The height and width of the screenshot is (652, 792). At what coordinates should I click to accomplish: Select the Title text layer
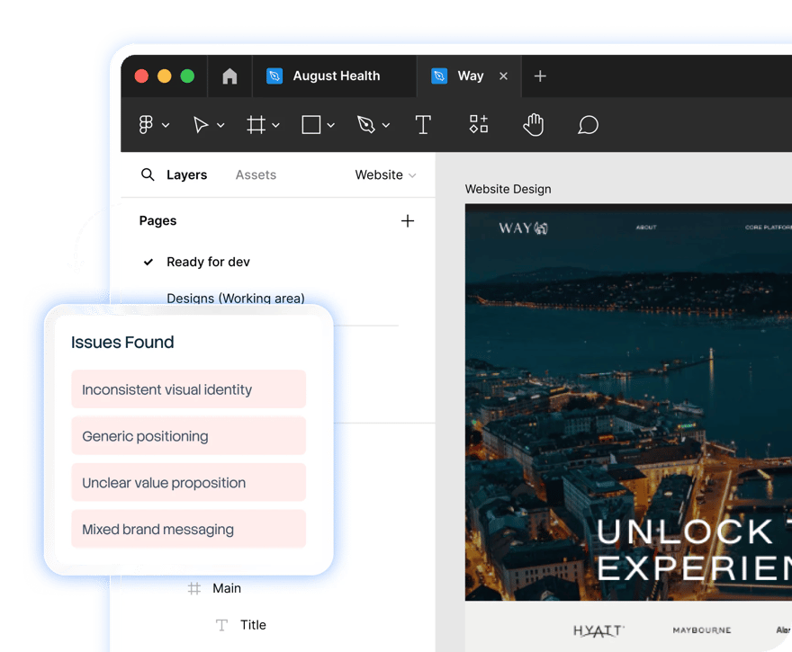(x=253, y=625)
